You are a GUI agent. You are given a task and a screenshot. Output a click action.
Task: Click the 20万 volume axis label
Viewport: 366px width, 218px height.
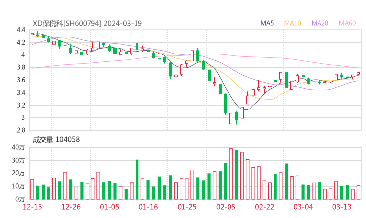[x=18, y=173]
